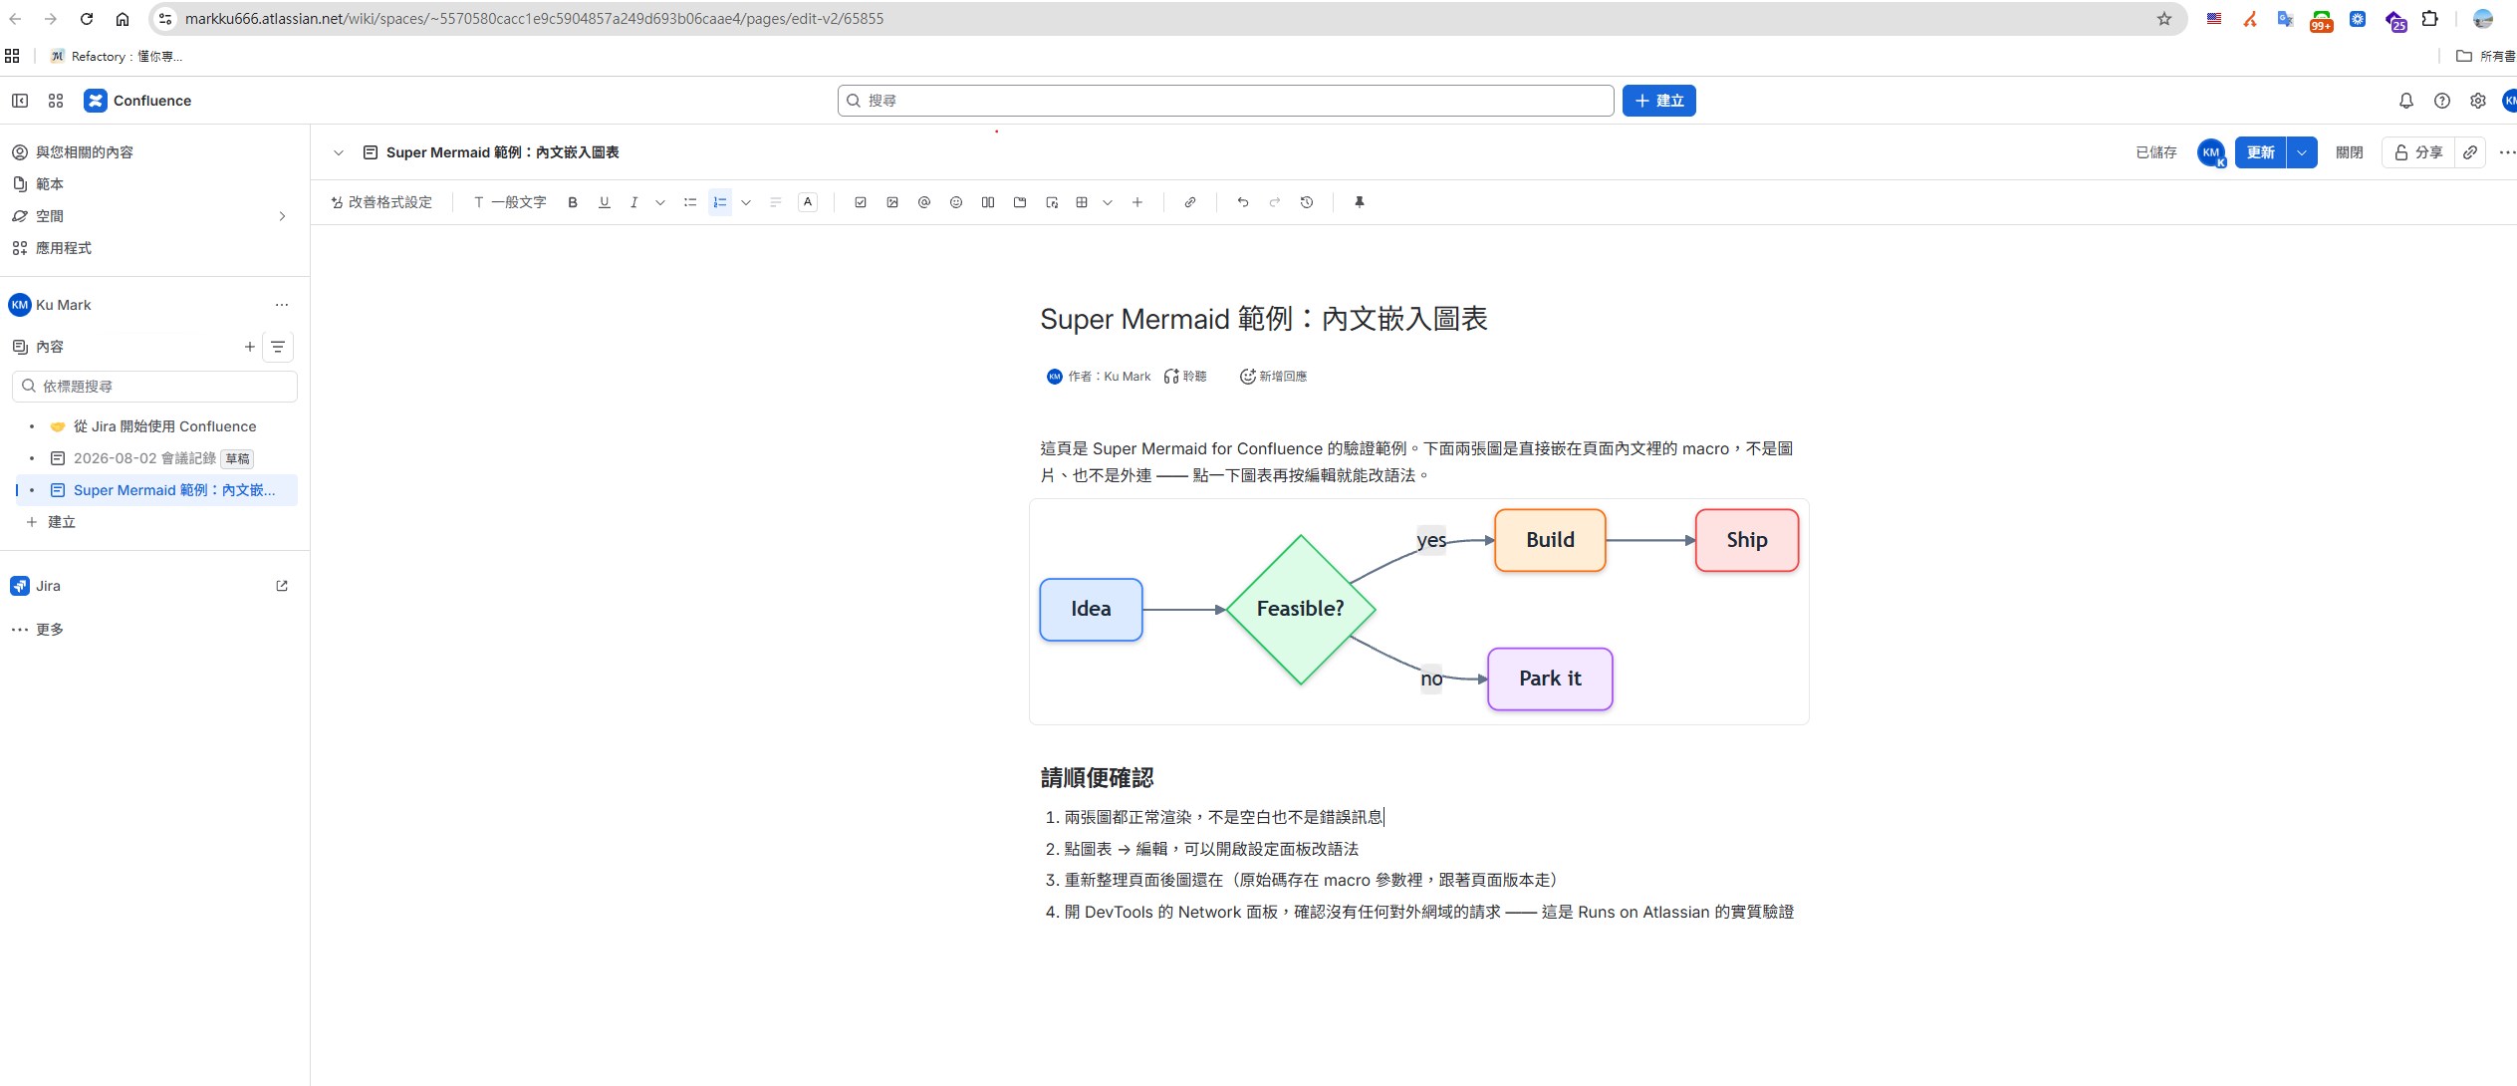Open the dropdown arrow next to 更新

tap(2302, 152)
